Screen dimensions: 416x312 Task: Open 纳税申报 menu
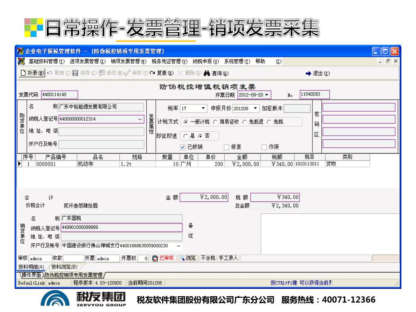[x=206, y=61]
